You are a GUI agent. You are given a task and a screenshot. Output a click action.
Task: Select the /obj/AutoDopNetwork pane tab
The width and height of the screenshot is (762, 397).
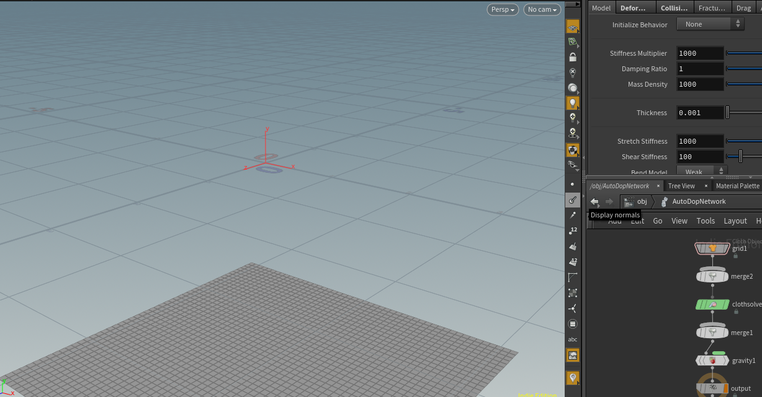click(x=619, y=186)
